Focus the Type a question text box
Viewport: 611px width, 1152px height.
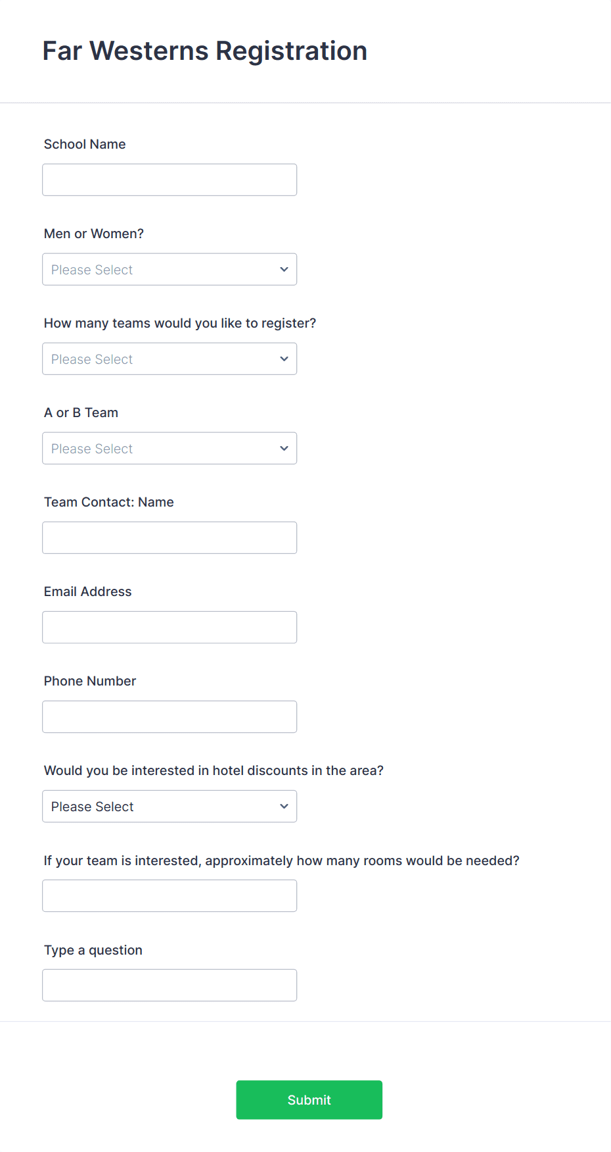tap(170, 985)
